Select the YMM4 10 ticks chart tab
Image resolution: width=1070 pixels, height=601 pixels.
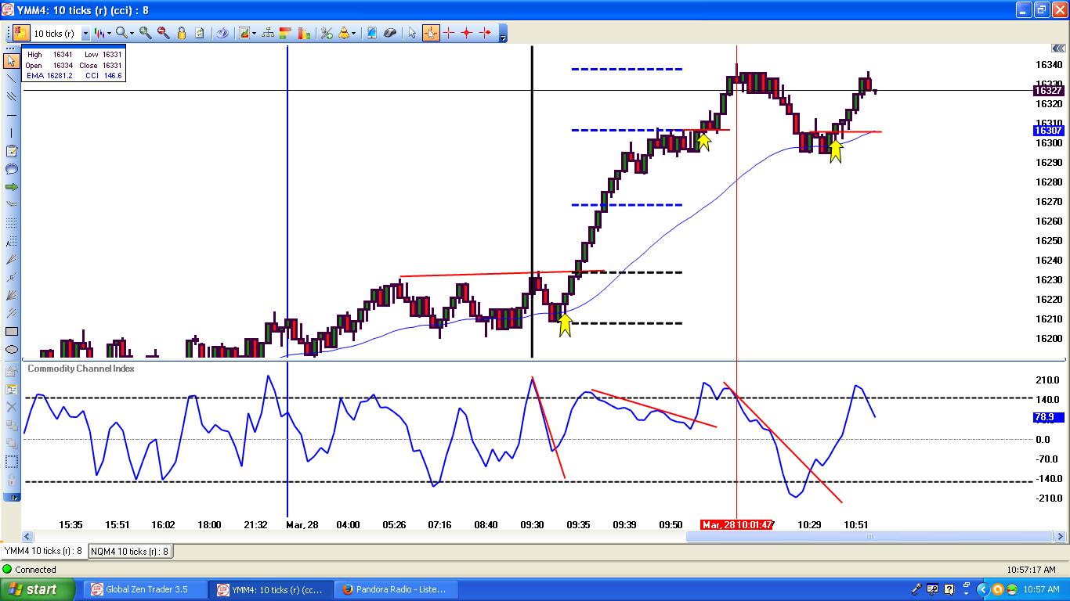click(x=43, y=551)
